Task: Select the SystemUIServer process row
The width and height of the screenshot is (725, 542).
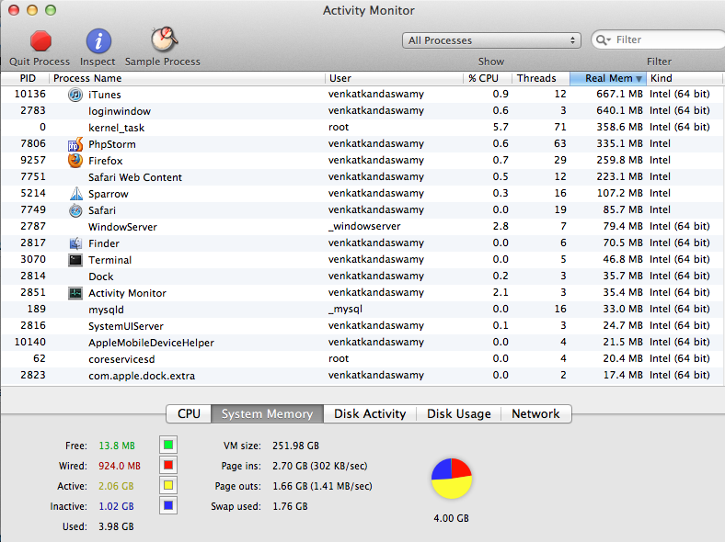Action: [x=362, y=326]
